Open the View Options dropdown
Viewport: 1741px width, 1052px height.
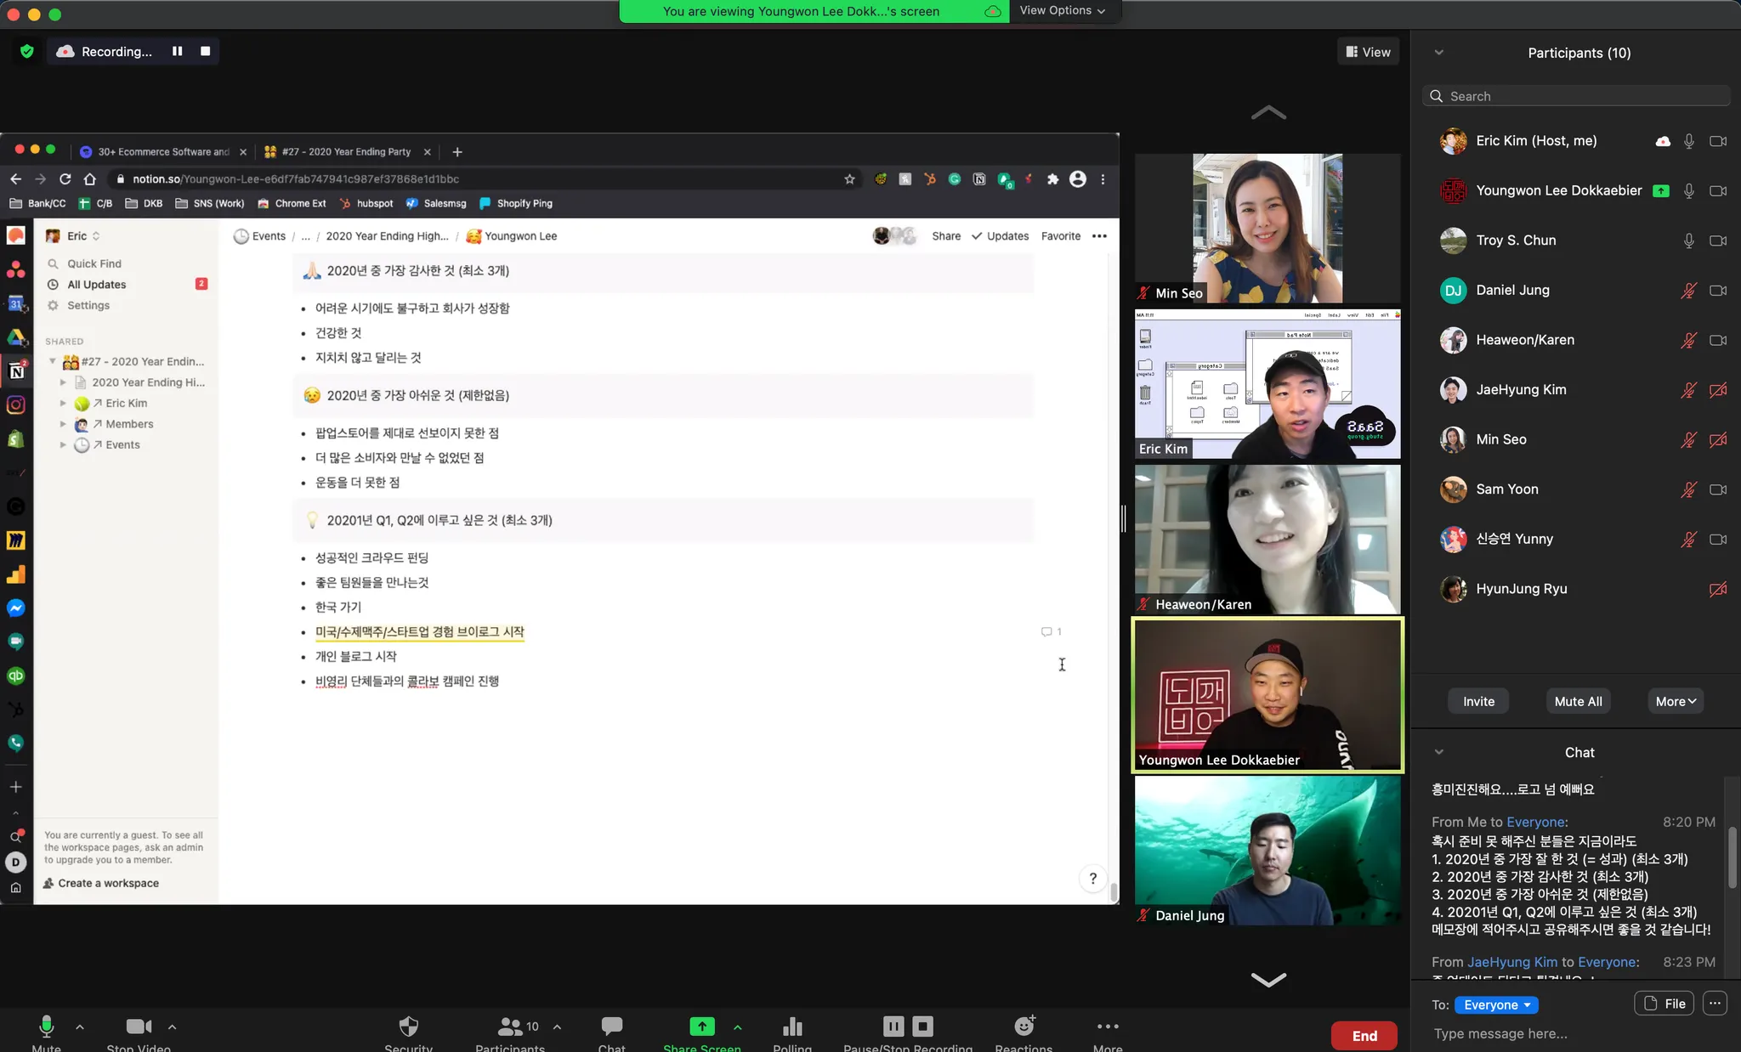pyautogui.click(x=1063, y=11)
